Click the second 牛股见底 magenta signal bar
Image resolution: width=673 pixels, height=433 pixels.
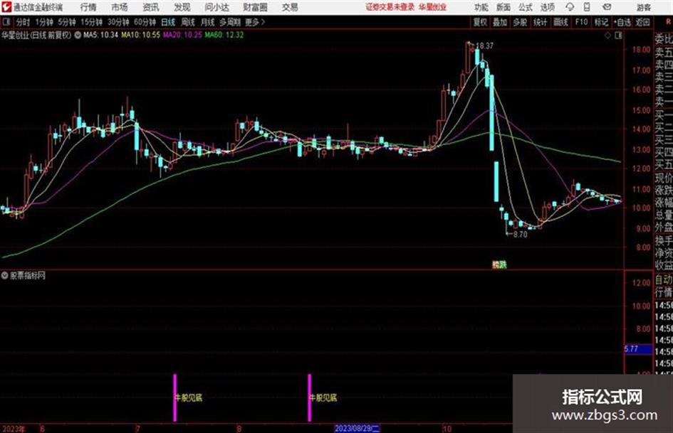click(310, 397)
